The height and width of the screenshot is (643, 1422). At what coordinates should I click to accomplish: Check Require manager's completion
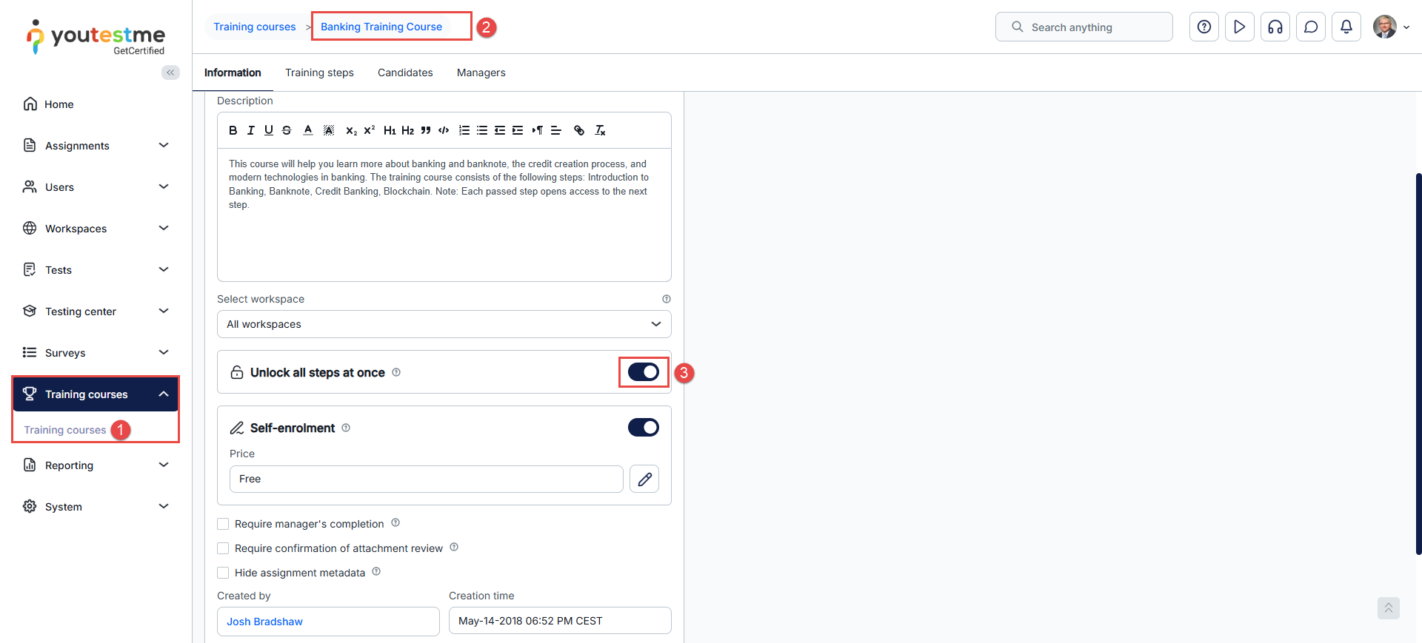pyautogui.click(x=223, y=524)
